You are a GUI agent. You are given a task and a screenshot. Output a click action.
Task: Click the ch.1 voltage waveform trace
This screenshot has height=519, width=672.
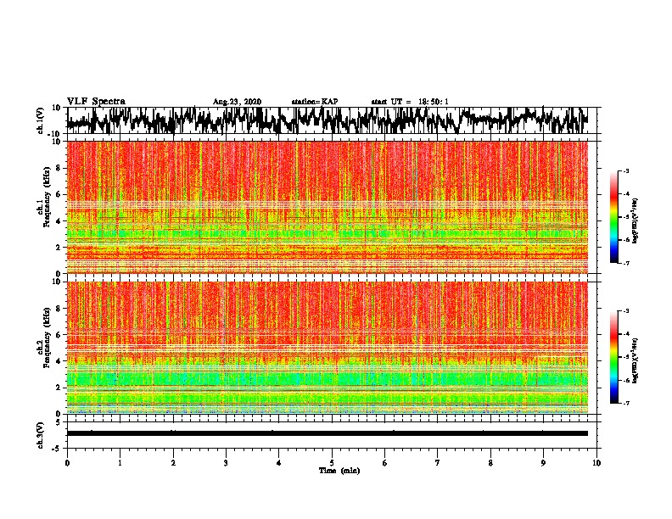(327, 120)
